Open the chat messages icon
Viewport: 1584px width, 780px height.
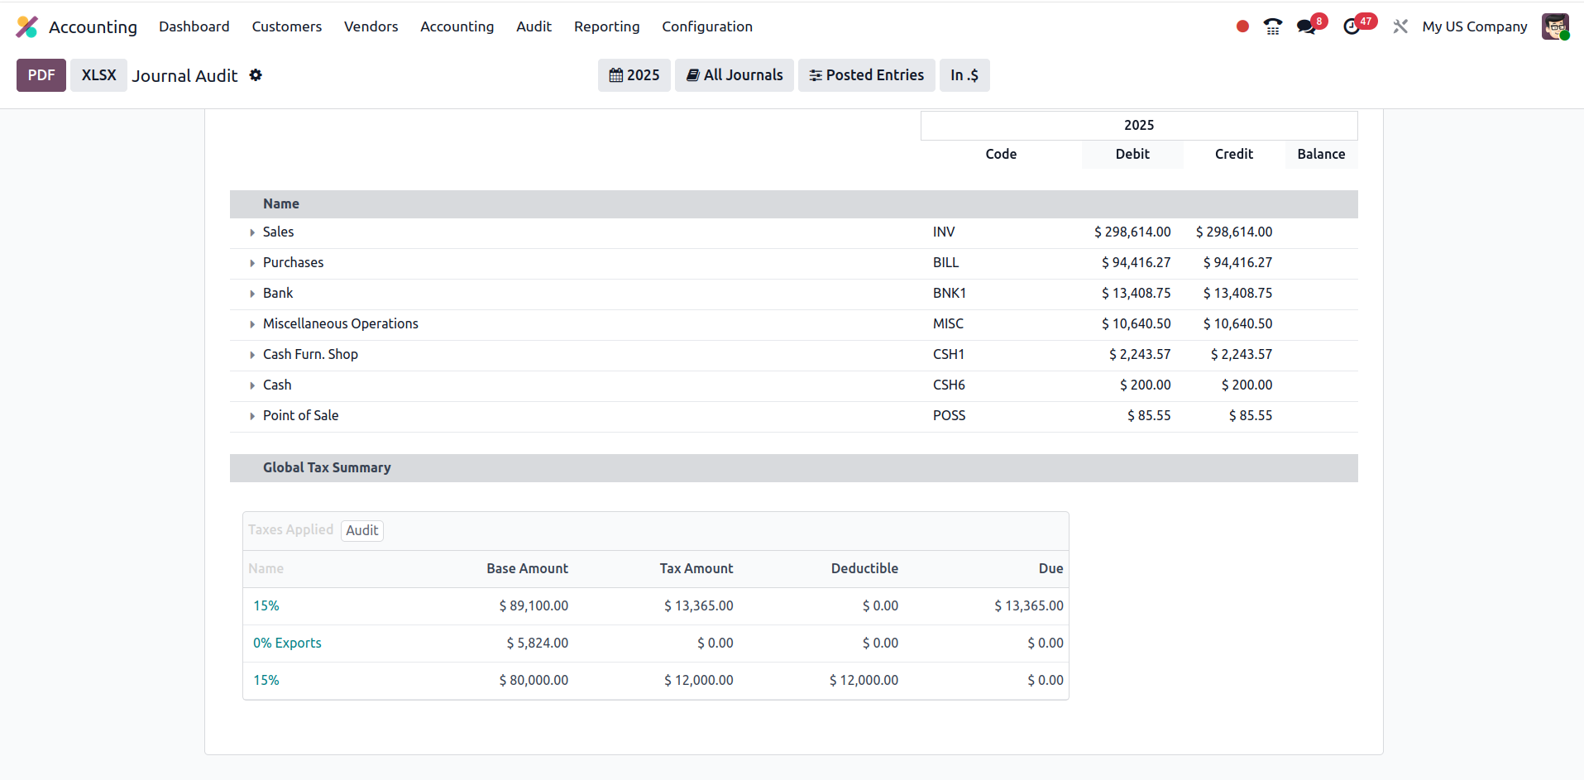click(1306, 26)
